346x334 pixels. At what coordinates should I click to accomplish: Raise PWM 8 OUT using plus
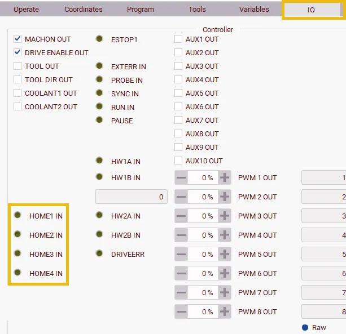pos(225,311)
